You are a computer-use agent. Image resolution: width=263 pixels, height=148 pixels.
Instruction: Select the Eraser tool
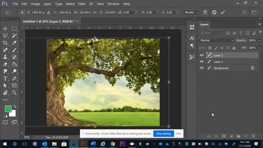(5, 64)
